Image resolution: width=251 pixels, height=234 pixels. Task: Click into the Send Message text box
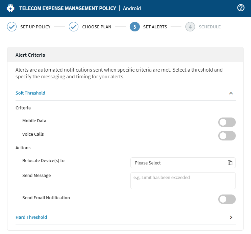(x=183, y=181)
